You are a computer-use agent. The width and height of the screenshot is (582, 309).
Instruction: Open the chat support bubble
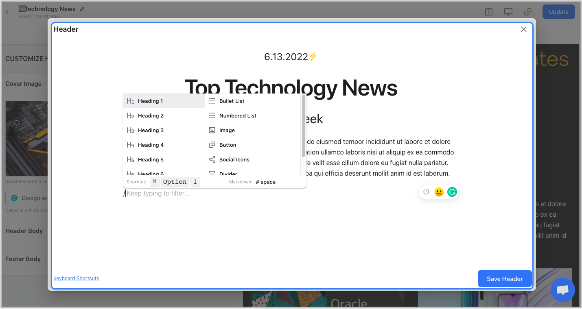coord(562,290)
